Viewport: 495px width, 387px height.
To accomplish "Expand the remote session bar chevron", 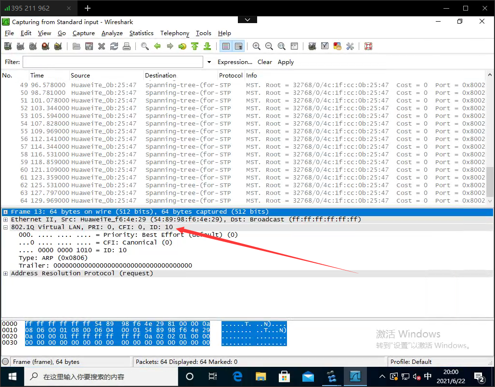I will click(247, 20).
